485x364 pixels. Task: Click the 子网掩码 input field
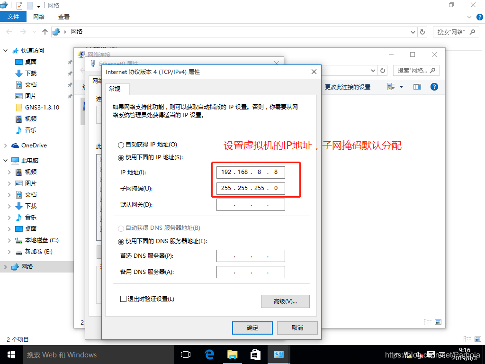click(251, 188)
